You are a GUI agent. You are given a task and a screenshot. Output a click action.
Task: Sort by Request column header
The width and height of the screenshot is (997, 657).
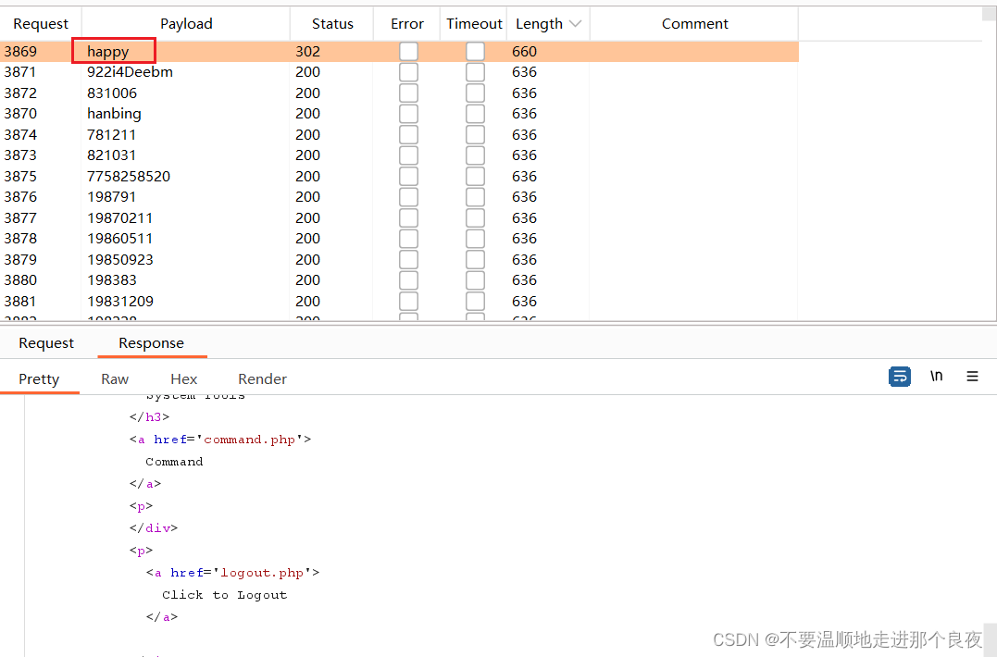click(x=41, y=24)
